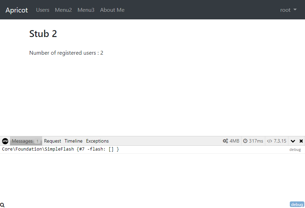Click the 317ms request duration clock icon
Screen dimensions: 305x208
pos(245,141)
